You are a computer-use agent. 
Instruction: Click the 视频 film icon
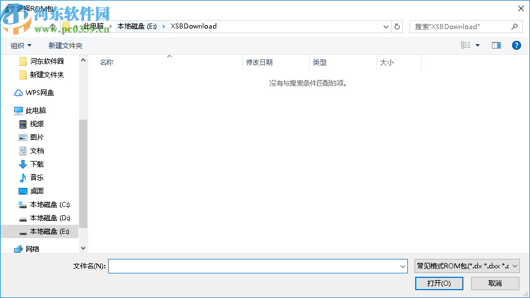[x=22, y=124]
